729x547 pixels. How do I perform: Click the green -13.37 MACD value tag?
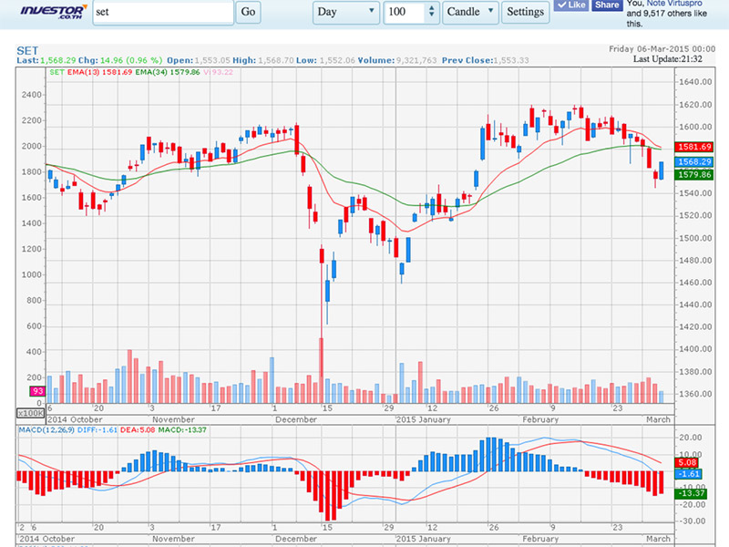pos(691,493)
